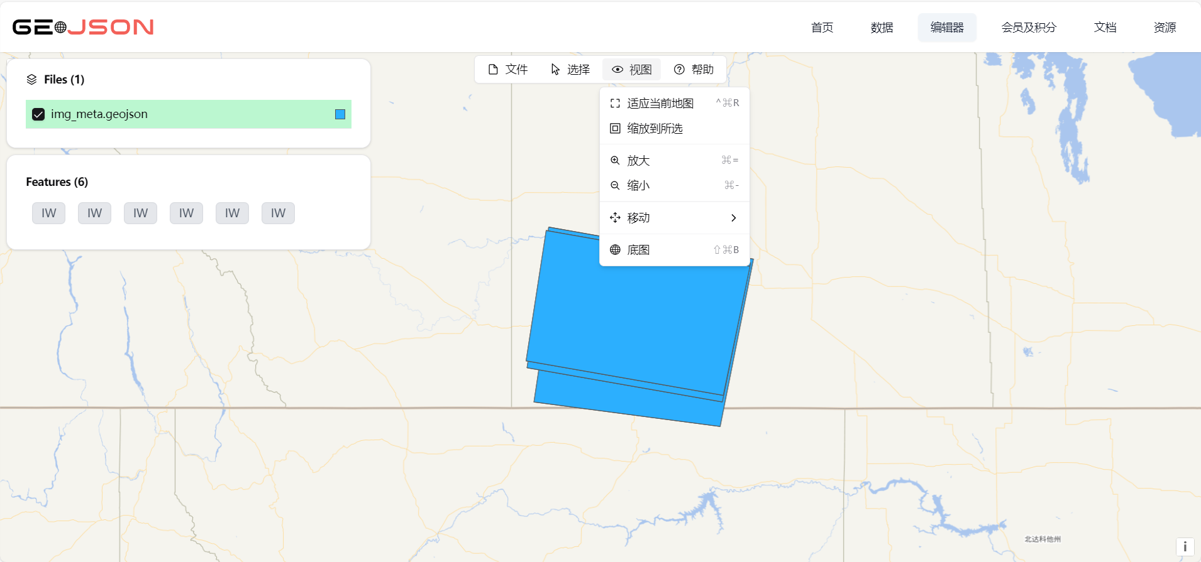Select the 编辑器 nav tab

947,28
